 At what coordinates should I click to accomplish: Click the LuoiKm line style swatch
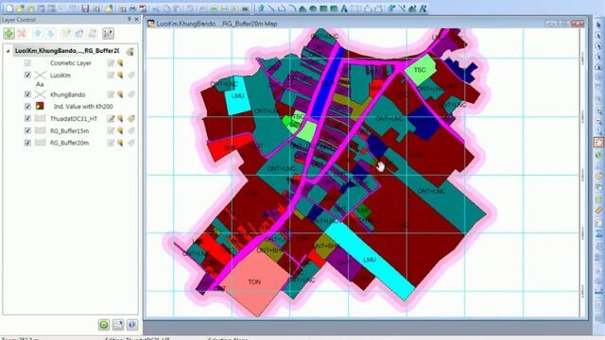tap(40, 76)
